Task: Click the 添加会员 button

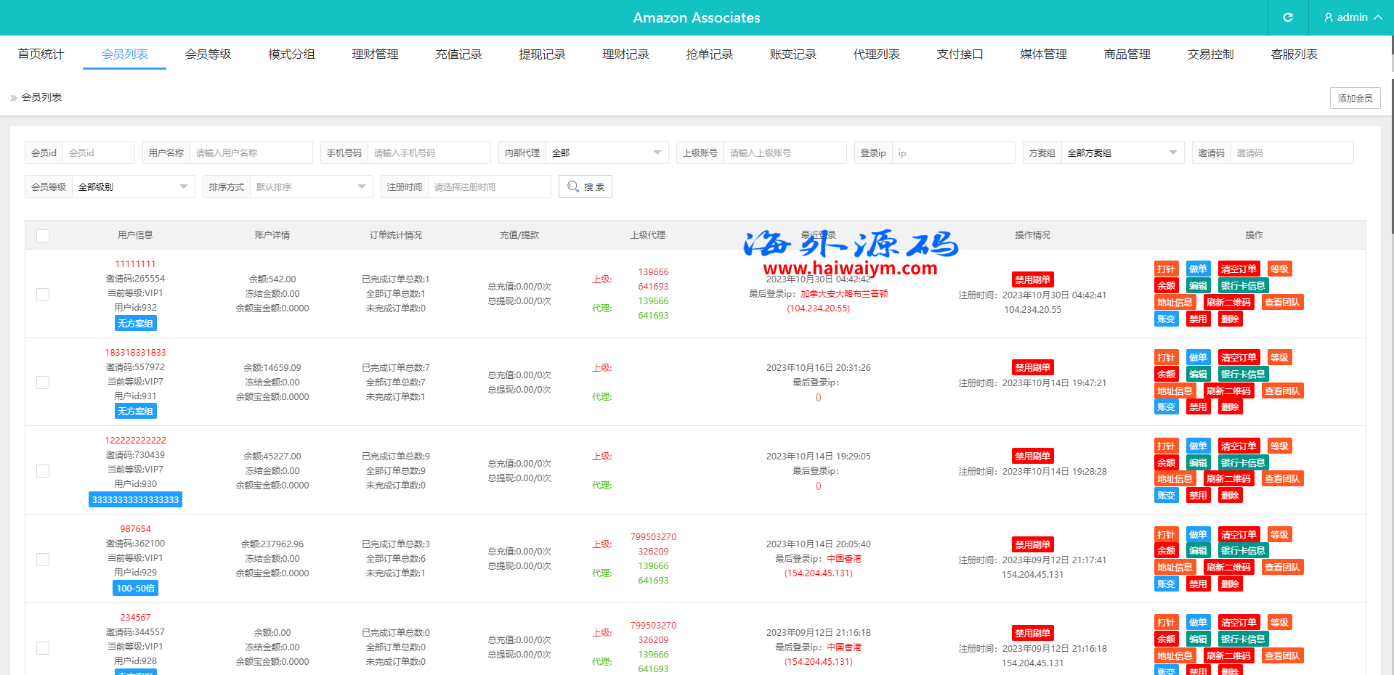Action: click(1355, 98)
